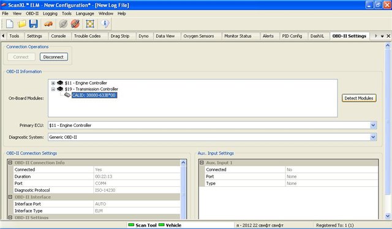Screen dimensions: 392x229
Task: Open the Language menu
Action: pos(85,13)
